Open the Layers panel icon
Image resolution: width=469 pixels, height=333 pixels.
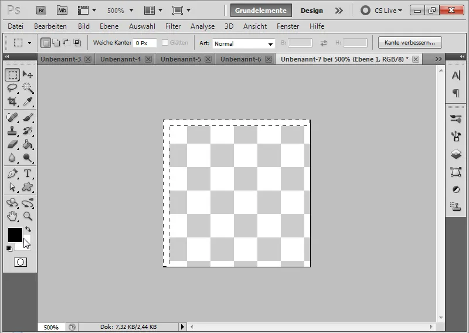point(456,154)
